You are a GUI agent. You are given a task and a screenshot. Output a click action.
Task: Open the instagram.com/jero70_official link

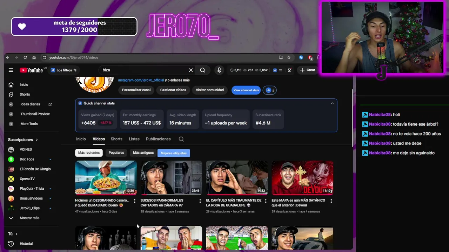(x=141, y=80)
